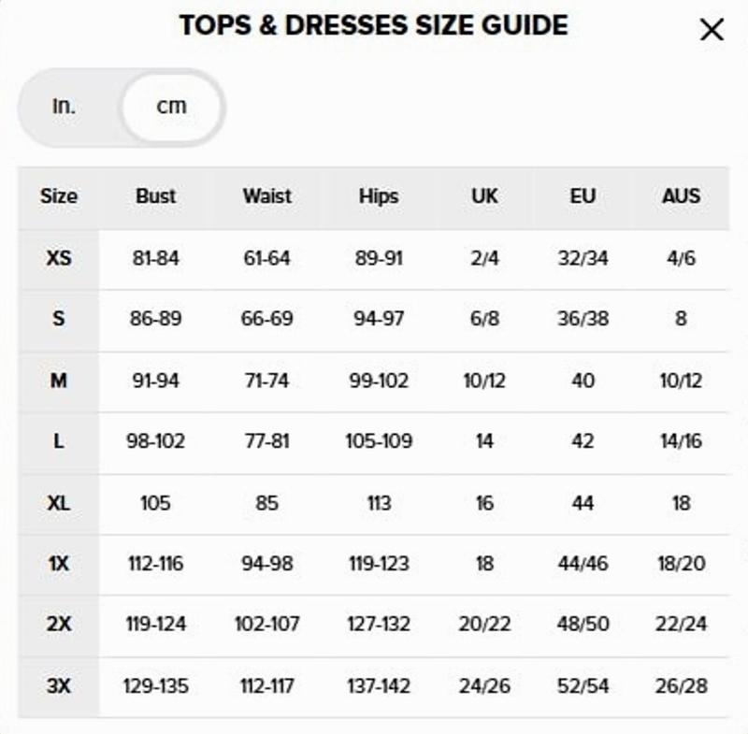Select the 1X size row label
The height and width of the screenshot is (734, 748).
click(59, 564)
